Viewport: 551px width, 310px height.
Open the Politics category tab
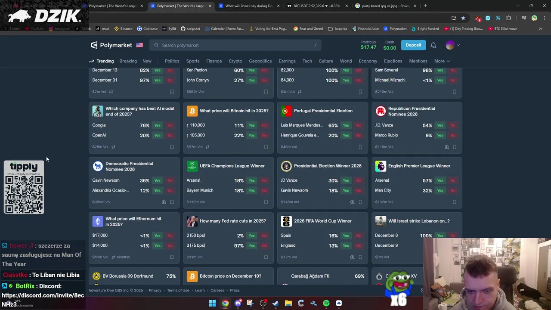172,61
